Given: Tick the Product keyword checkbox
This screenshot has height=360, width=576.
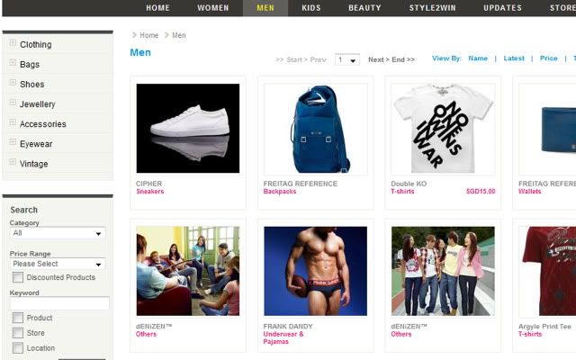Looking at the screenshot, I should (x=18, y=318).
